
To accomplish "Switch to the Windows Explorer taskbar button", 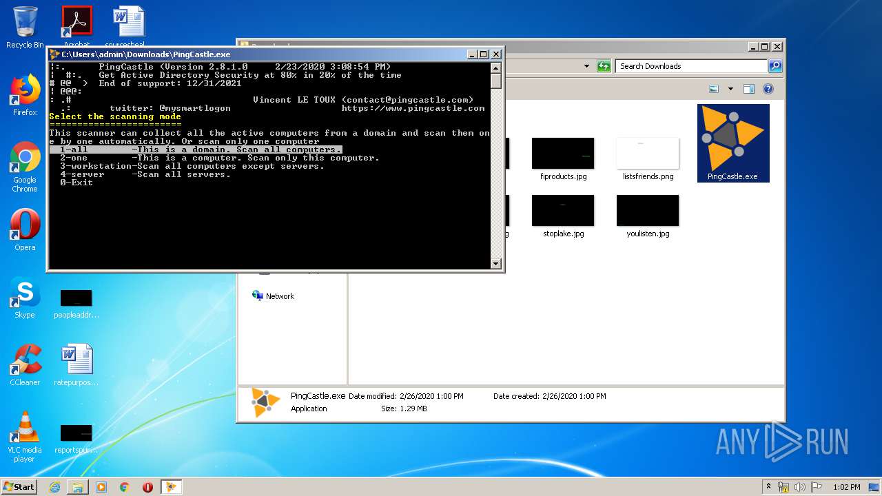I will tap(77, 487).
